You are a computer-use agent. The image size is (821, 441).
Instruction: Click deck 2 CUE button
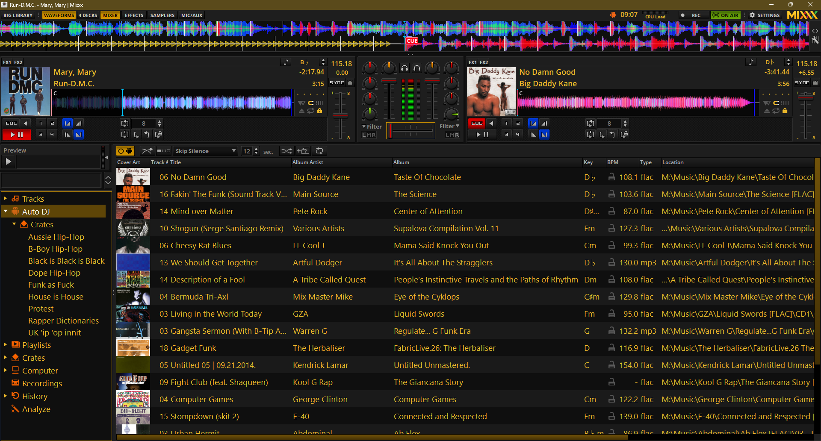(x=476, y=123)
